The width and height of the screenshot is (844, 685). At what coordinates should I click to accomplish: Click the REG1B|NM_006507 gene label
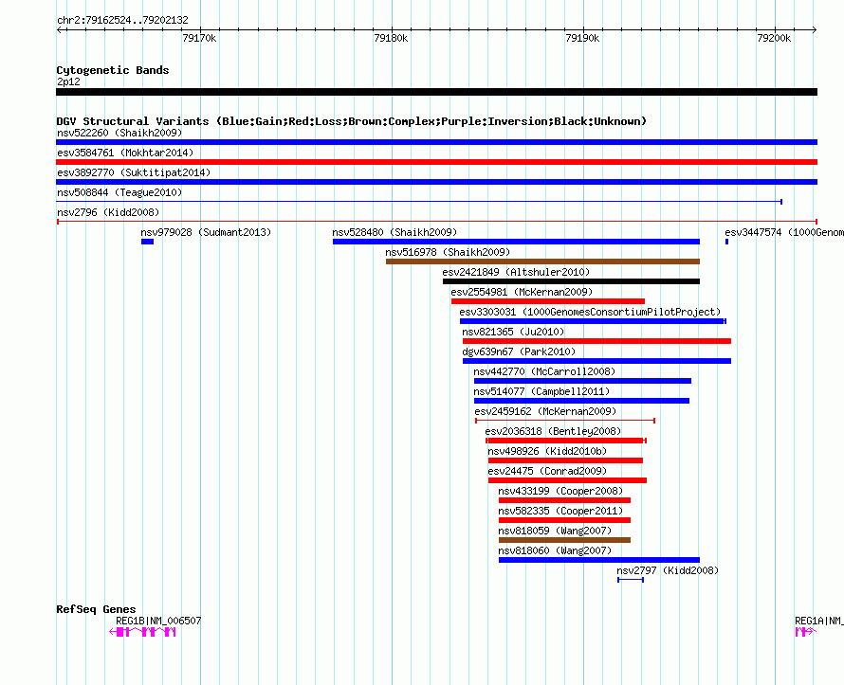(x=158, y=621)
